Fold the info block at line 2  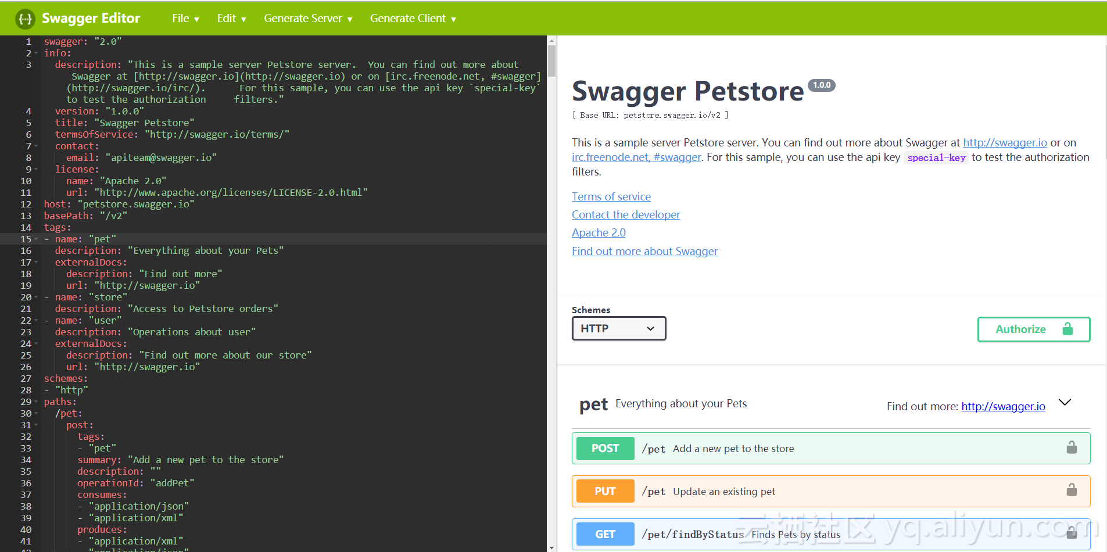pyautogui.click(x=36, y=53)
